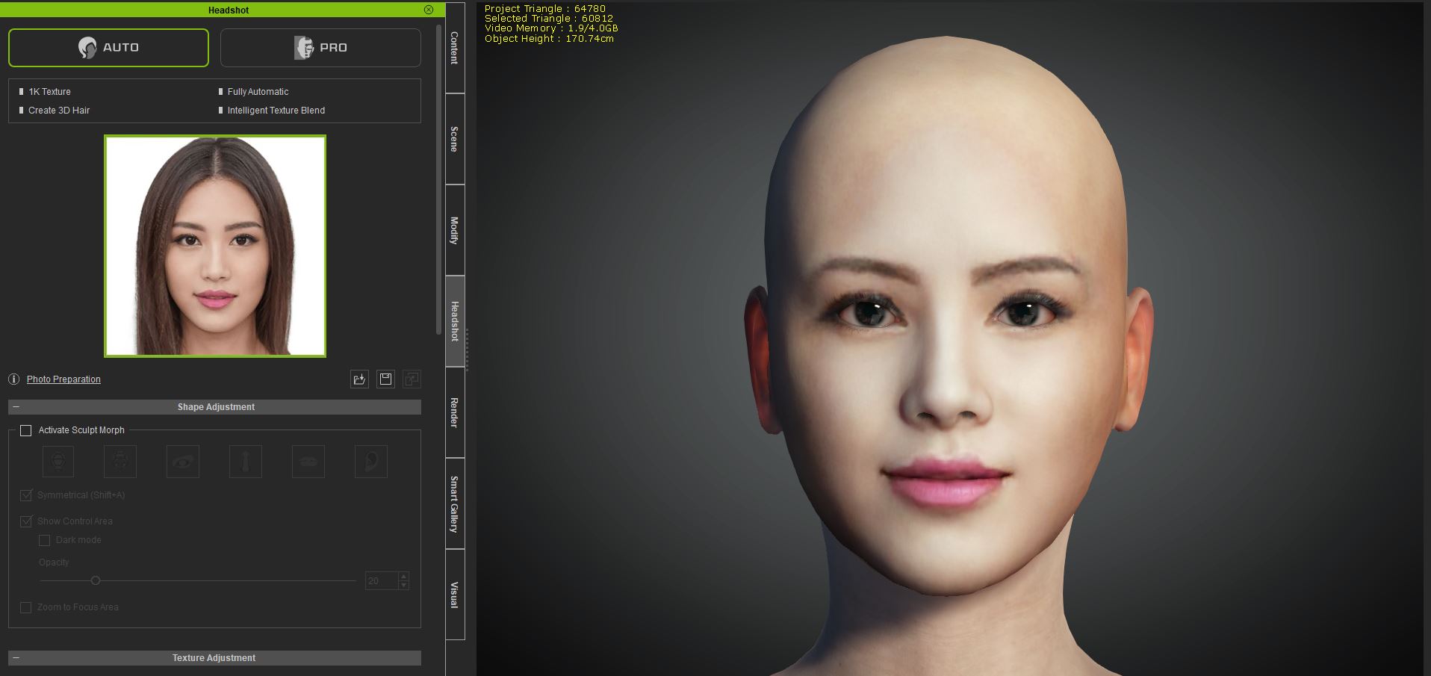Collapse the Texture Adjustment section

click(16, 658)
